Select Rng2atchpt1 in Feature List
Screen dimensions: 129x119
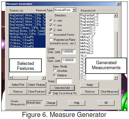click(27, 15)
